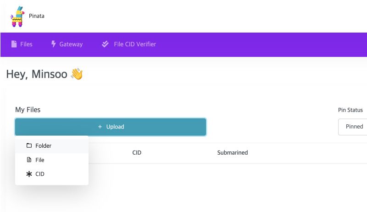Screen dimensions: 367x212
Task: Click the Files document icon in navbar
Action: (14, 44)
